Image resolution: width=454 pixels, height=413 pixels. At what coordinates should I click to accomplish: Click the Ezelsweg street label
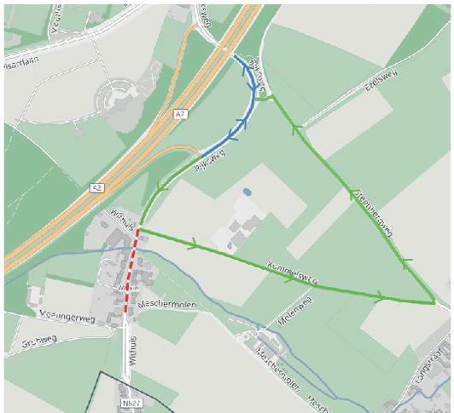coord(381,81)
